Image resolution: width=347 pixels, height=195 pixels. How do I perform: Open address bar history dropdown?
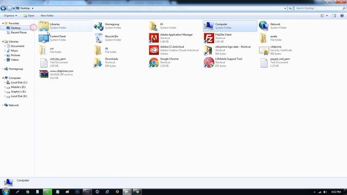point(285,8)
